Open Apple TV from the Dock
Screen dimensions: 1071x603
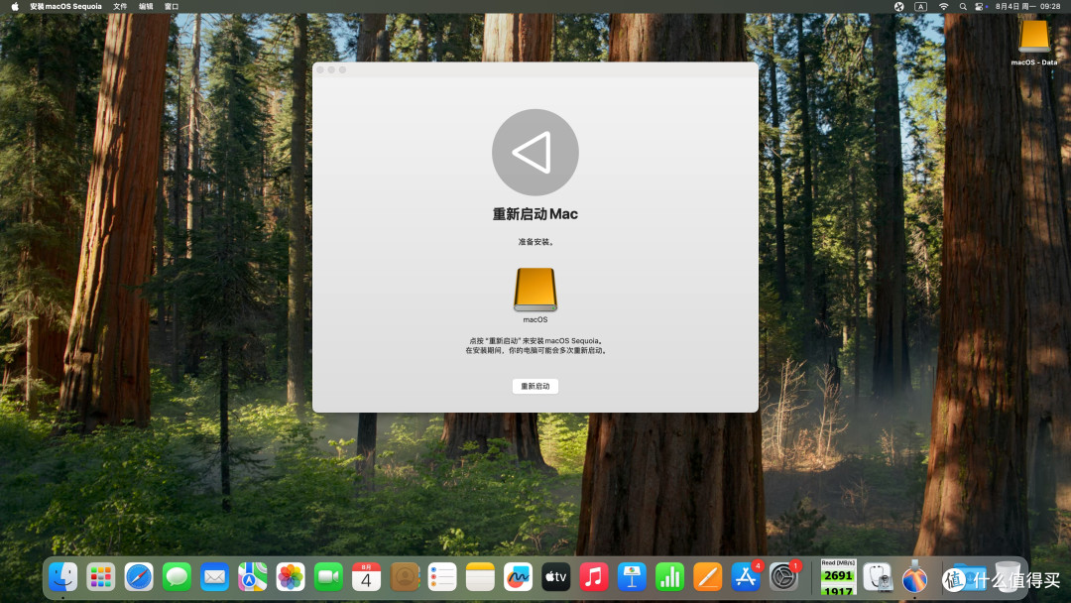pyautogui.click(x=556, y=577)
